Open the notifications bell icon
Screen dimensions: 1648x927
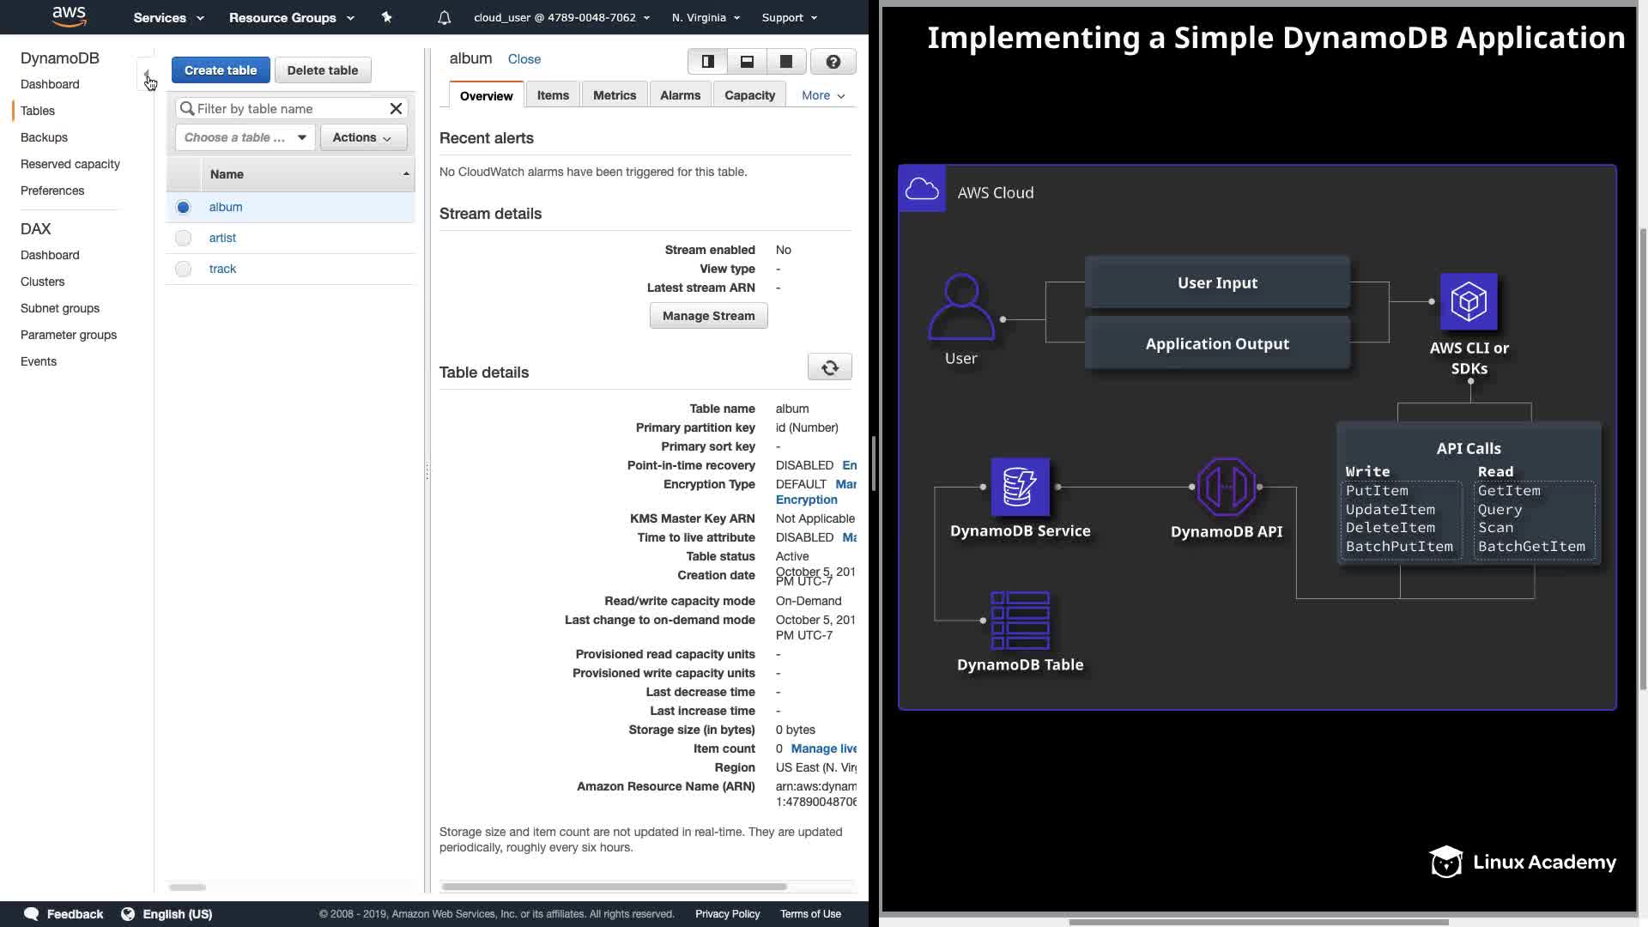click(444, 17)
